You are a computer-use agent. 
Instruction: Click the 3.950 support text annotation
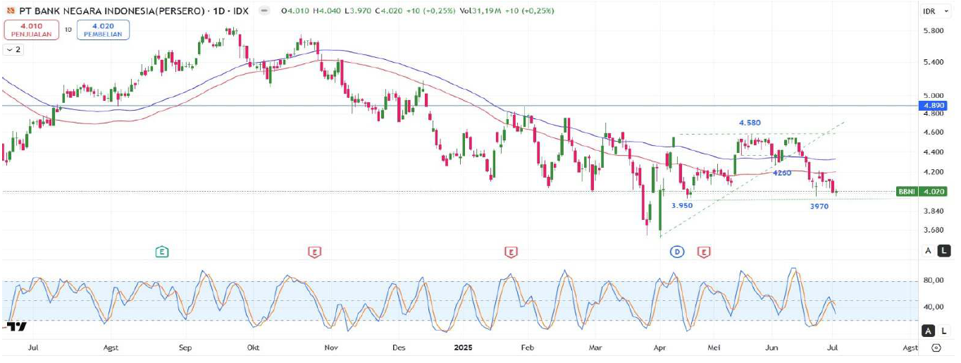681,206
